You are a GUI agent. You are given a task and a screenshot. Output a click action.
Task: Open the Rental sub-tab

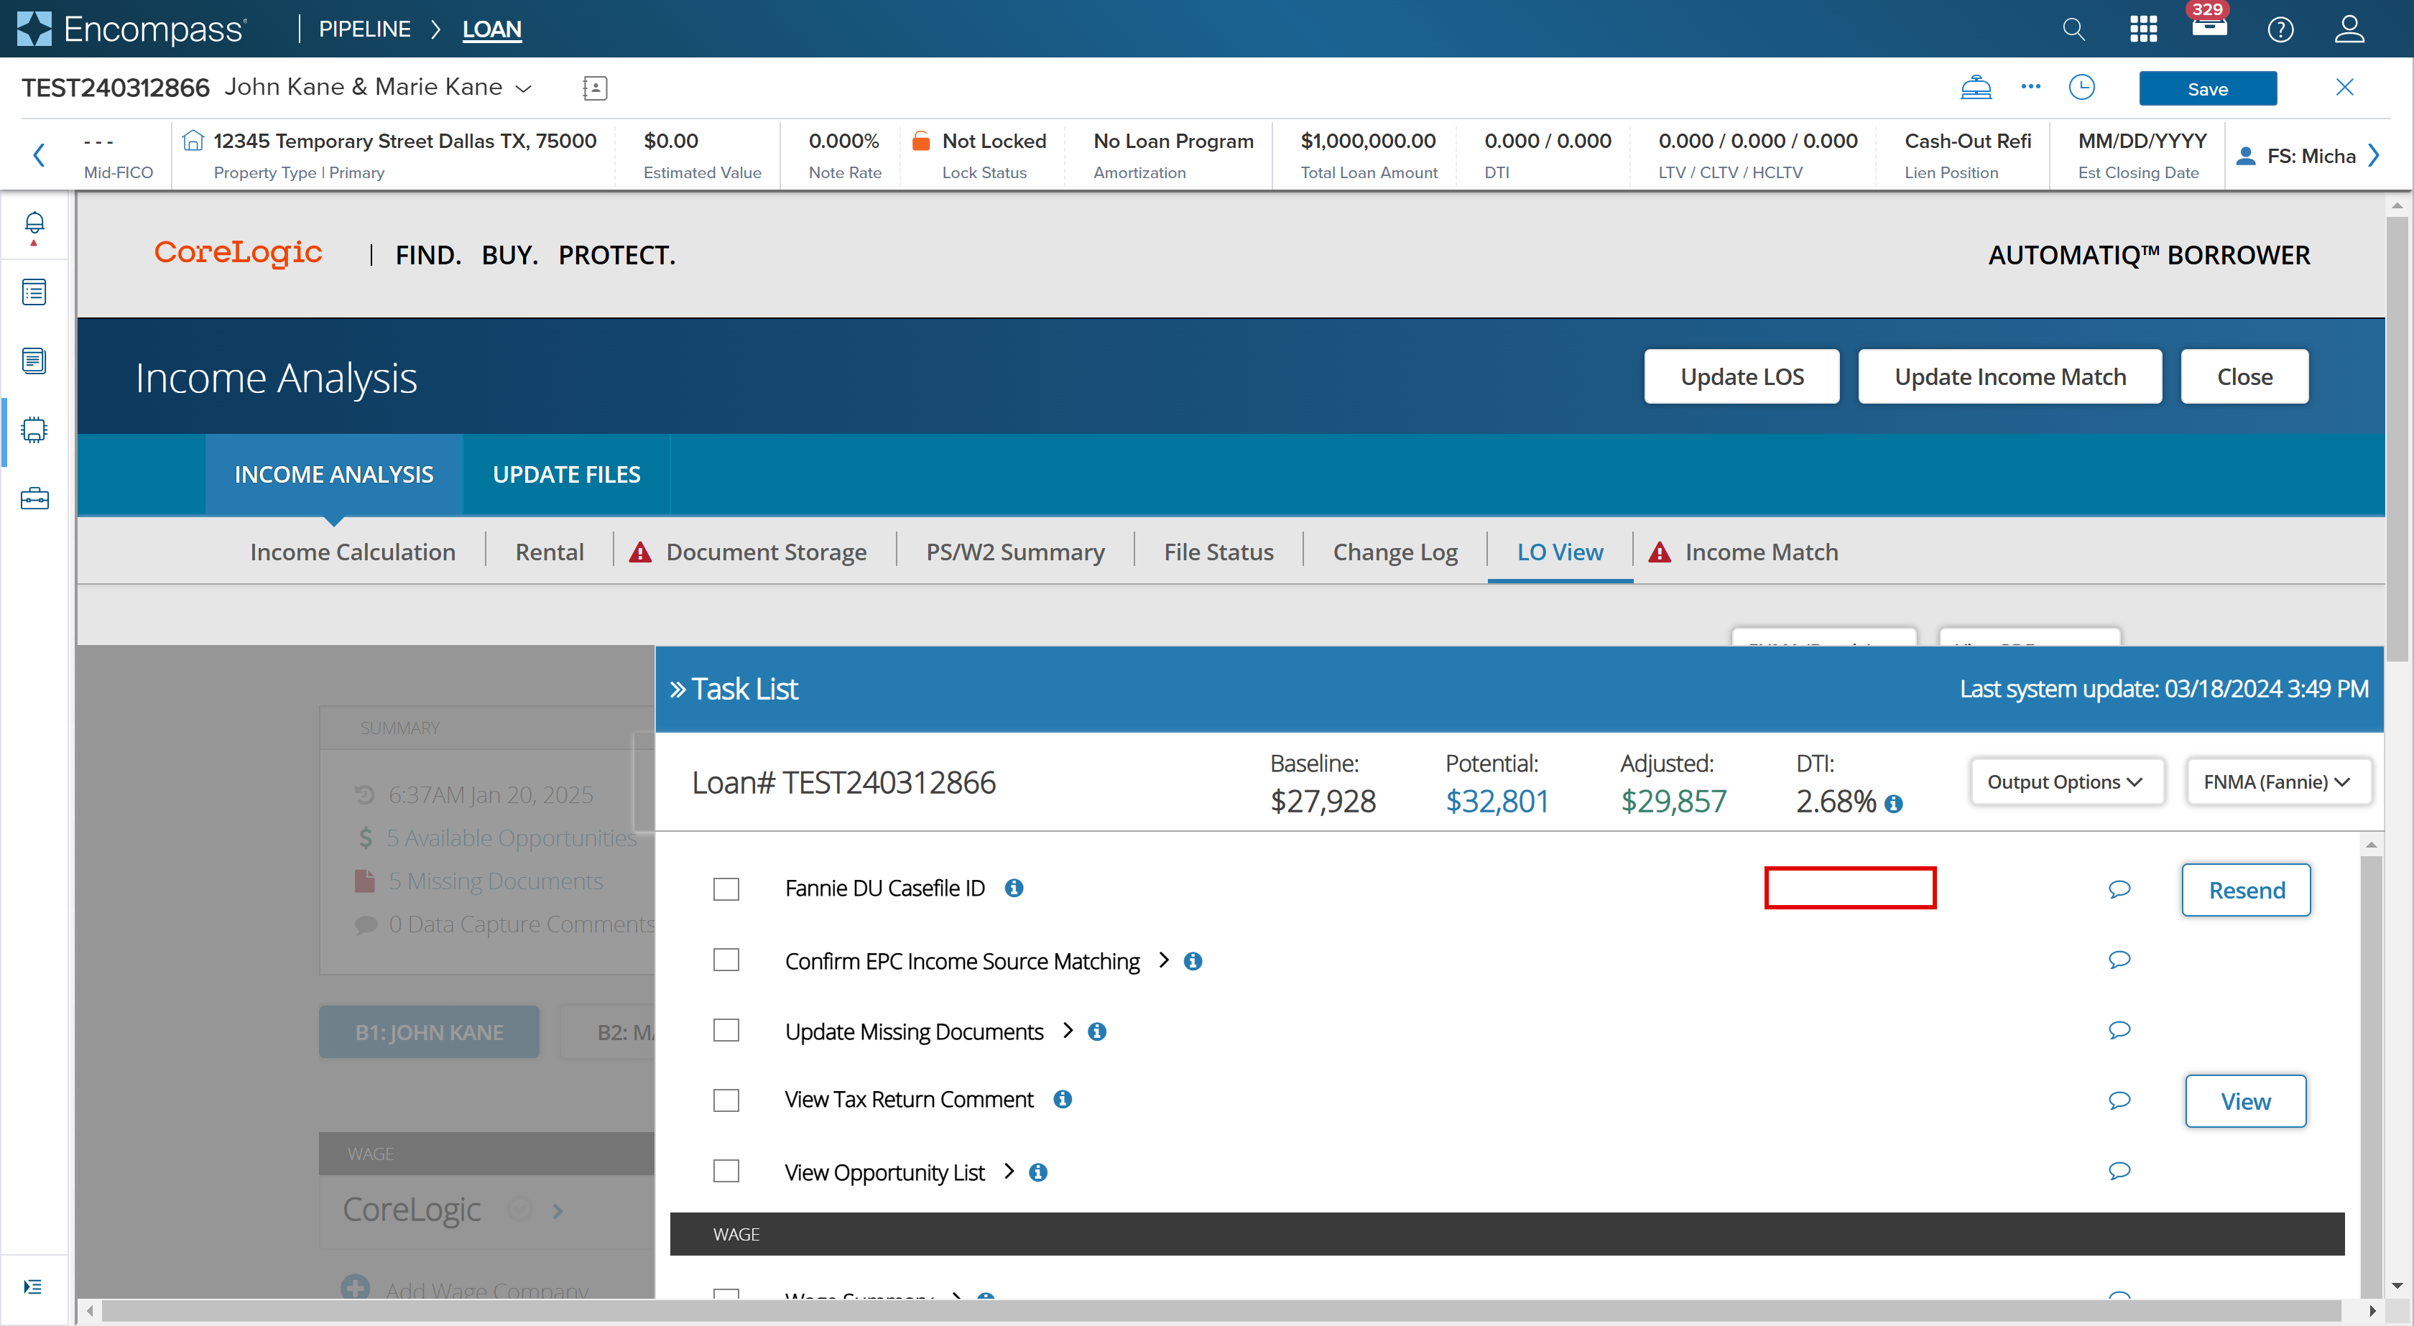click(x=549, y=552)
